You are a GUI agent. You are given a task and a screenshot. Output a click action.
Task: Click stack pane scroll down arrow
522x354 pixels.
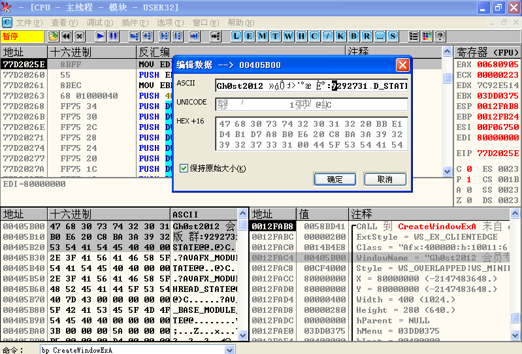(x=515, y=335)
